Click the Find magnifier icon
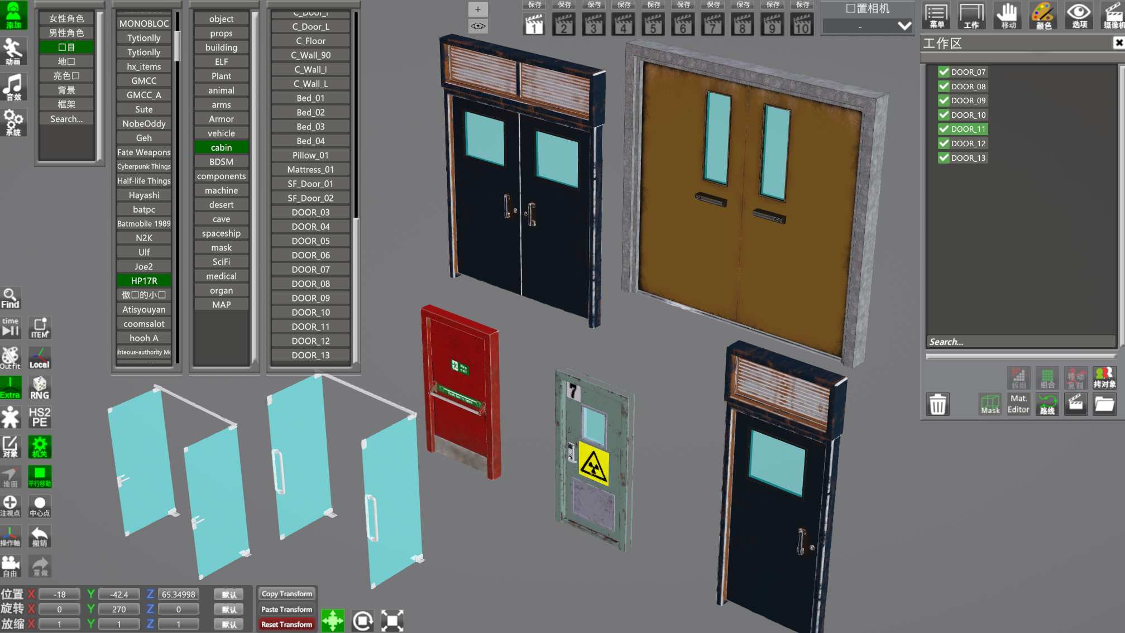 tap(11, 298)
